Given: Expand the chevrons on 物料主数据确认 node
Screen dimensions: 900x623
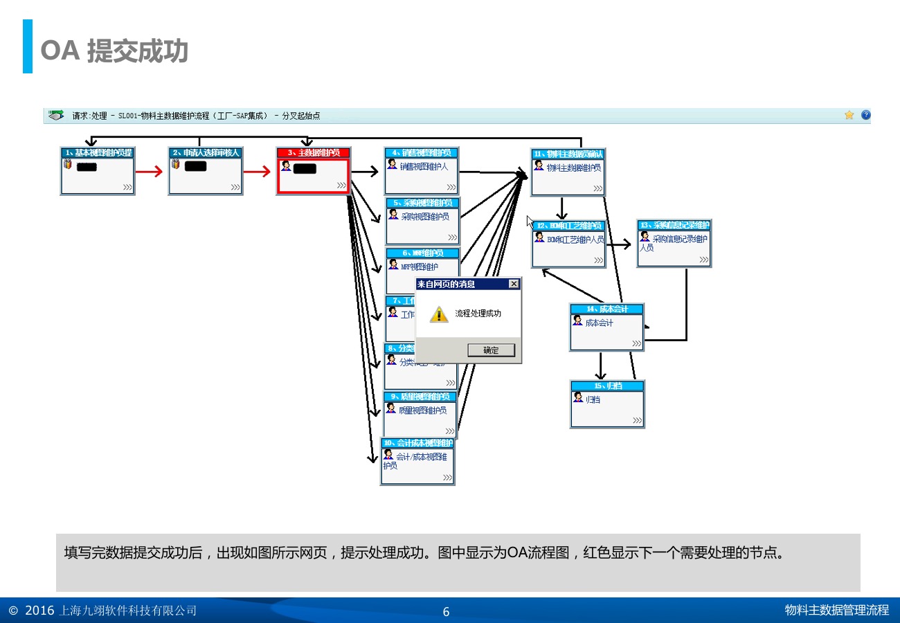Looking at the screenshot, I should click(597, 188).
